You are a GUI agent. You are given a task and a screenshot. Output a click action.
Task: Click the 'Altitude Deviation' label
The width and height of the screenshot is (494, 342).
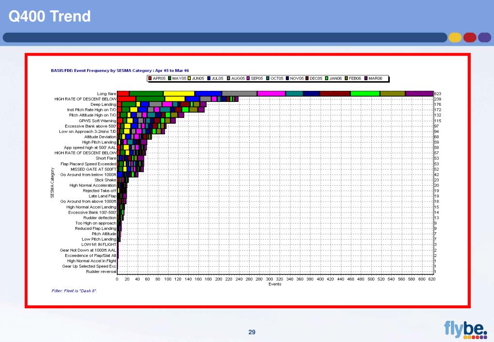(100, 137)
